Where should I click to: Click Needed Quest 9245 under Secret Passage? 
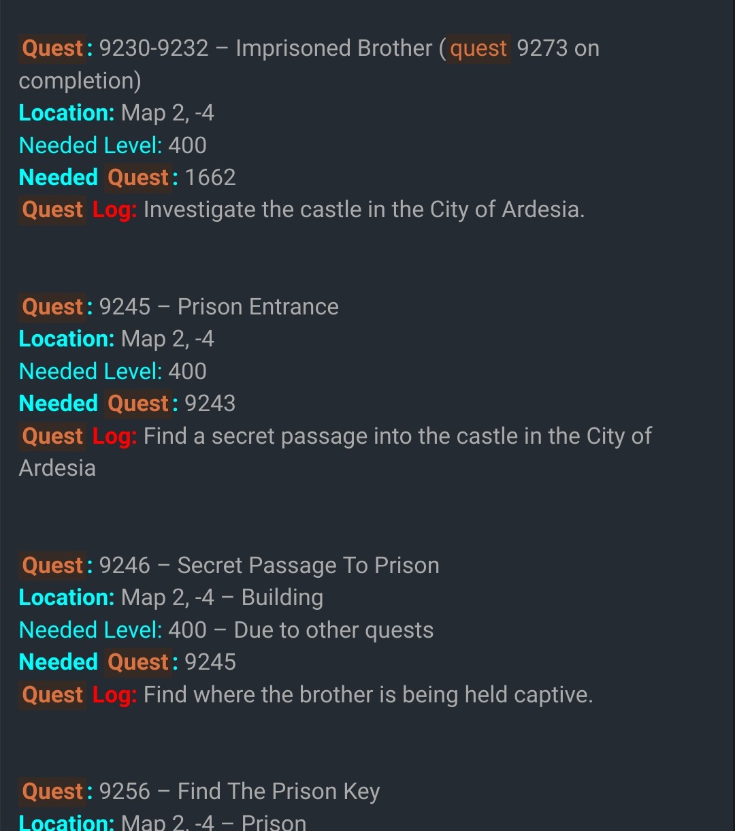click(x=210, y=662)
